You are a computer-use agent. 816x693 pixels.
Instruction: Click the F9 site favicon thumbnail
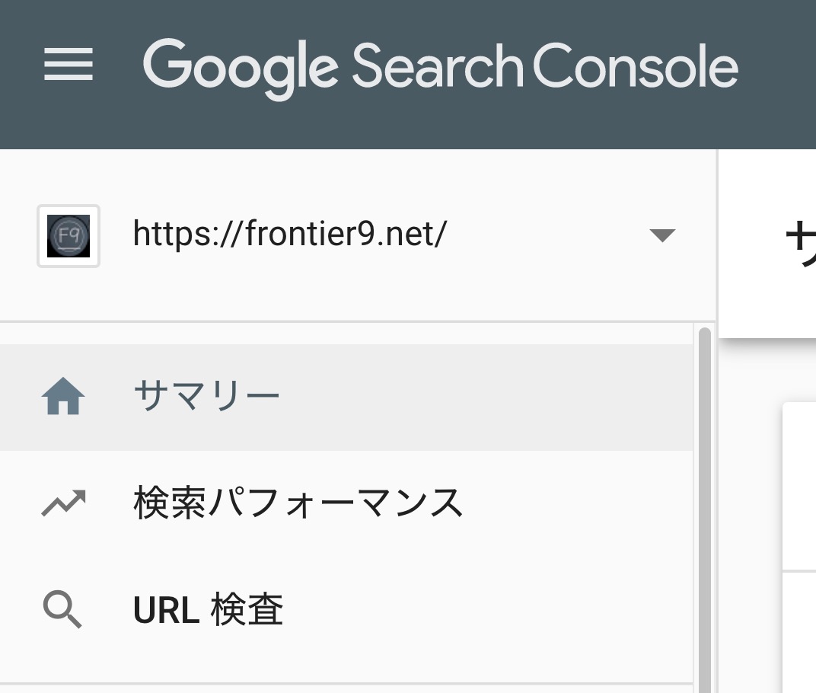(69, 236)
